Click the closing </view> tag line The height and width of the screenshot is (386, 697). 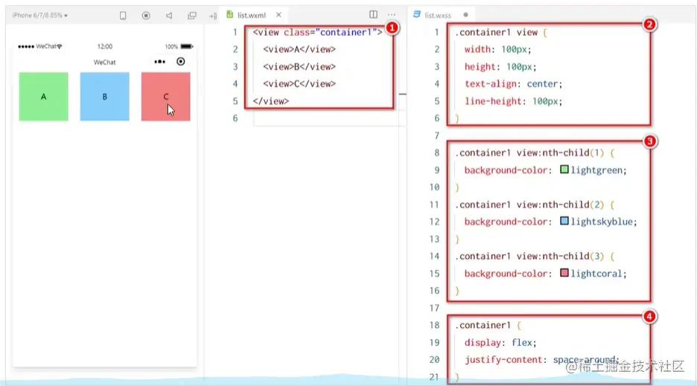[271, 101]
